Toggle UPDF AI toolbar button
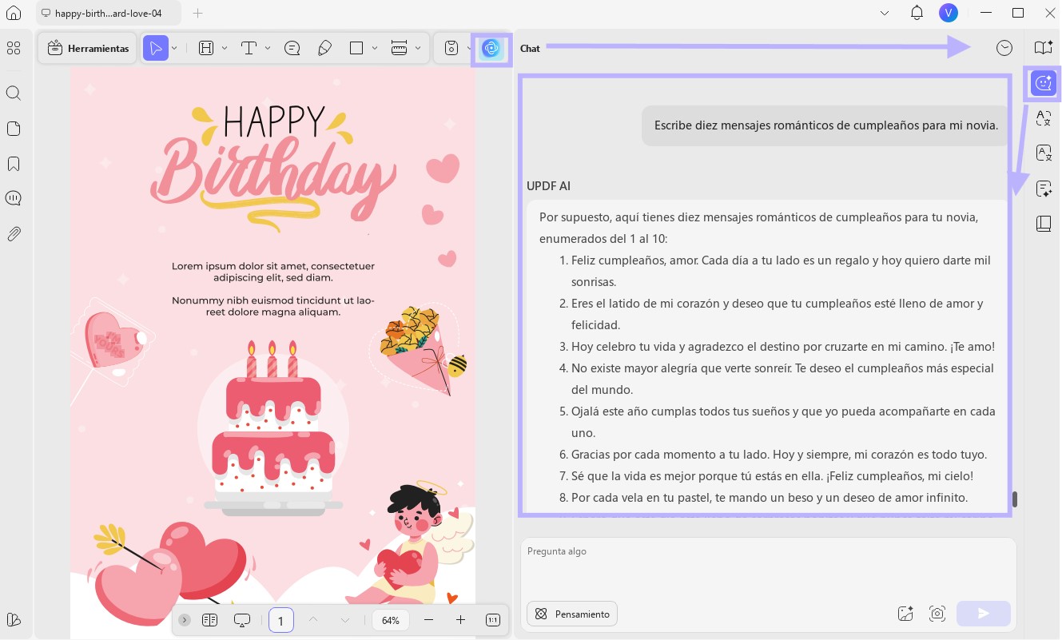The width and height of the screenshot is (1062, 640). coord(491,49)
